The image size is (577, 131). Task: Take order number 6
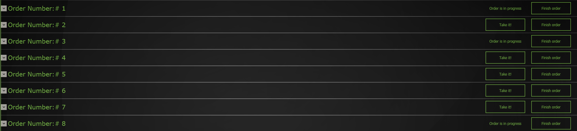pos(505,90)
